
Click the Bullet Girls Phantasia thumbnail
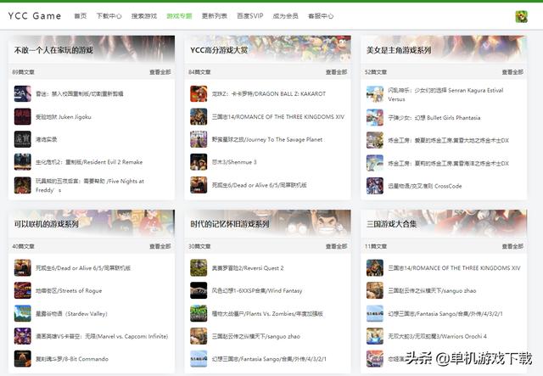(375, 117)
